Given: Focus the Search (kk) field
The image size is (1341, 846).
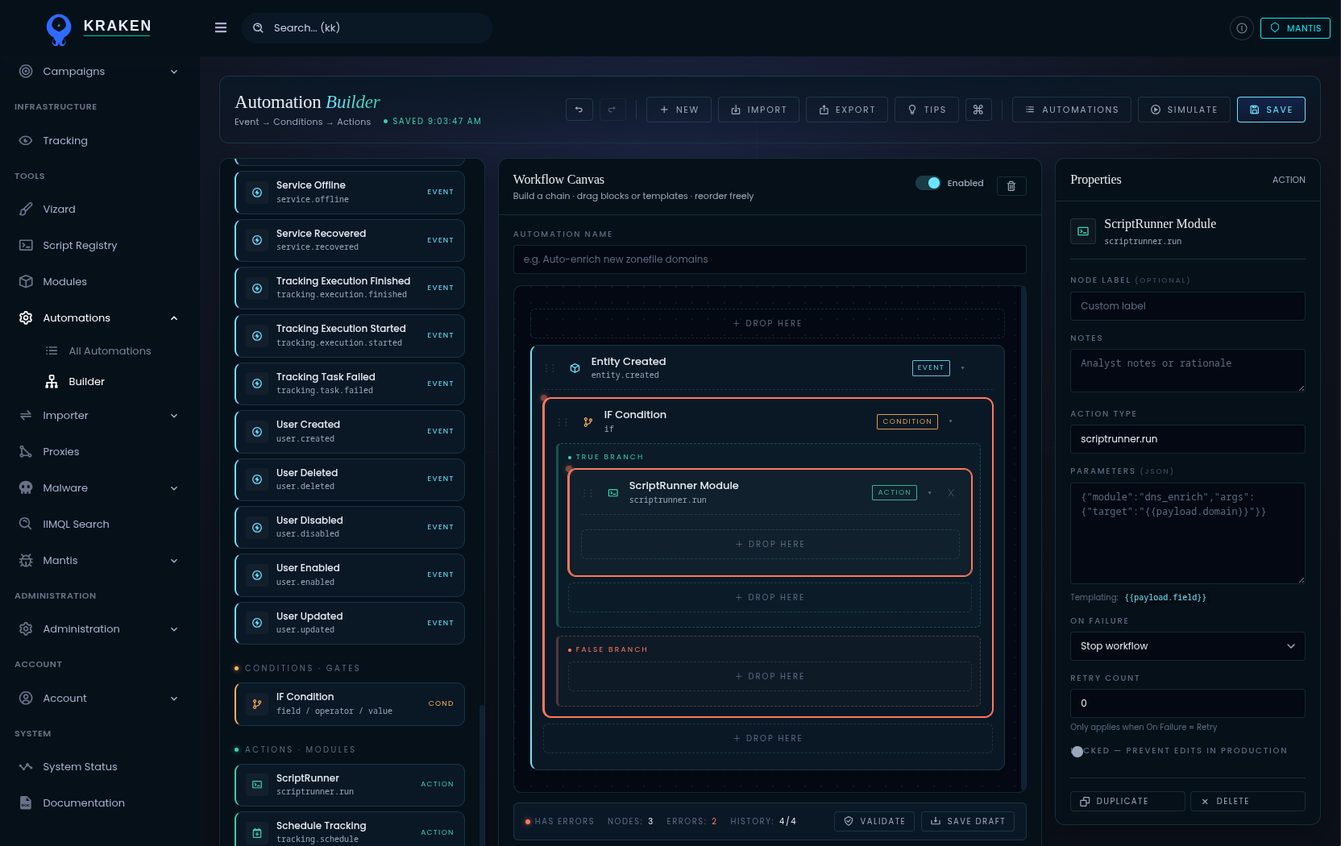Looking at the screenshot, I should coord(367,28).
